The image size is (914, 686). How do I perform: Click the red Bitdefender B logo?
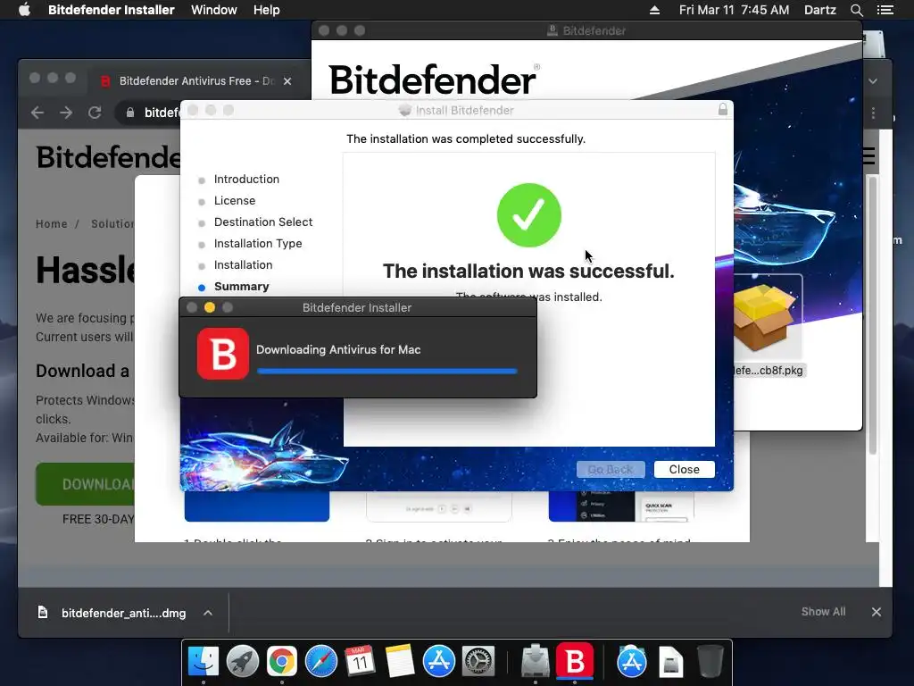(x=222, y=354)
